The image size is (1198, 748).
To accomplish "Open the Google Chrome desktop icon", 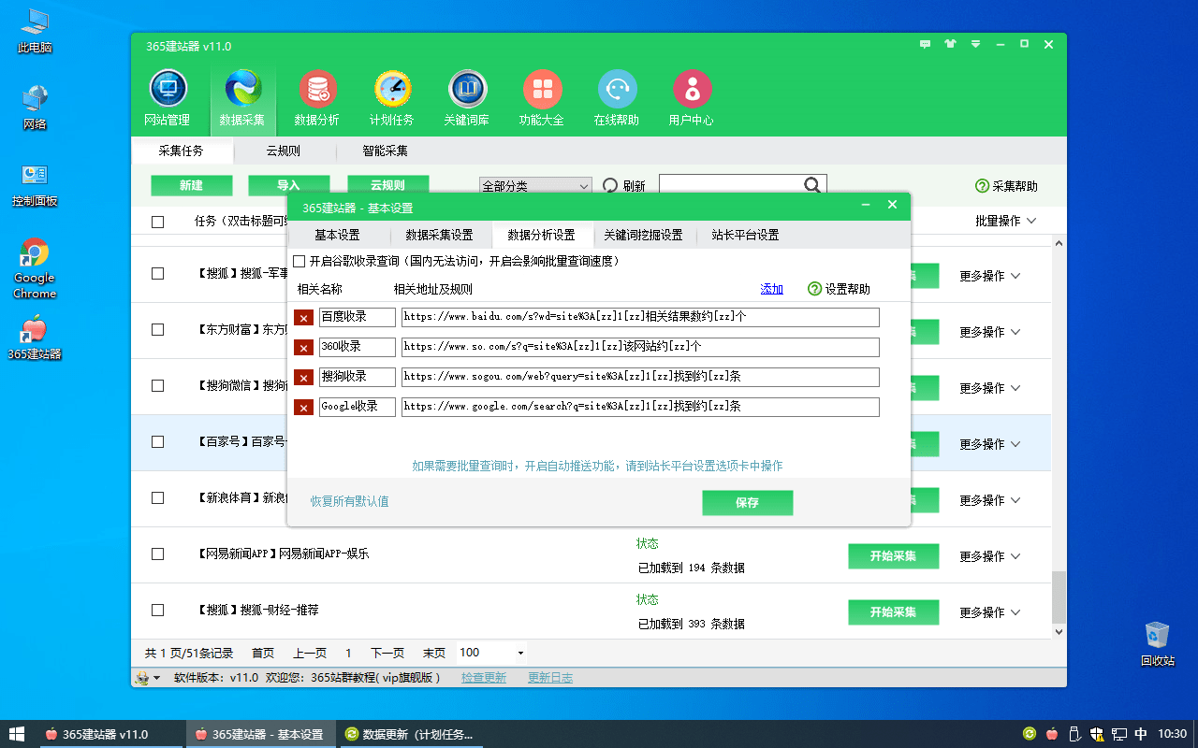I will 35,268.
